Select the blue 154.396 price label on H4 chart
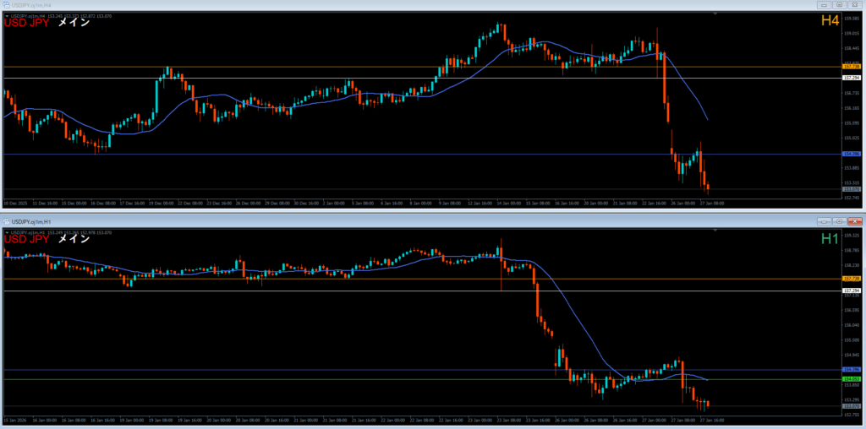866x429 pixels. pyautogui.click(x=851, y=154)
